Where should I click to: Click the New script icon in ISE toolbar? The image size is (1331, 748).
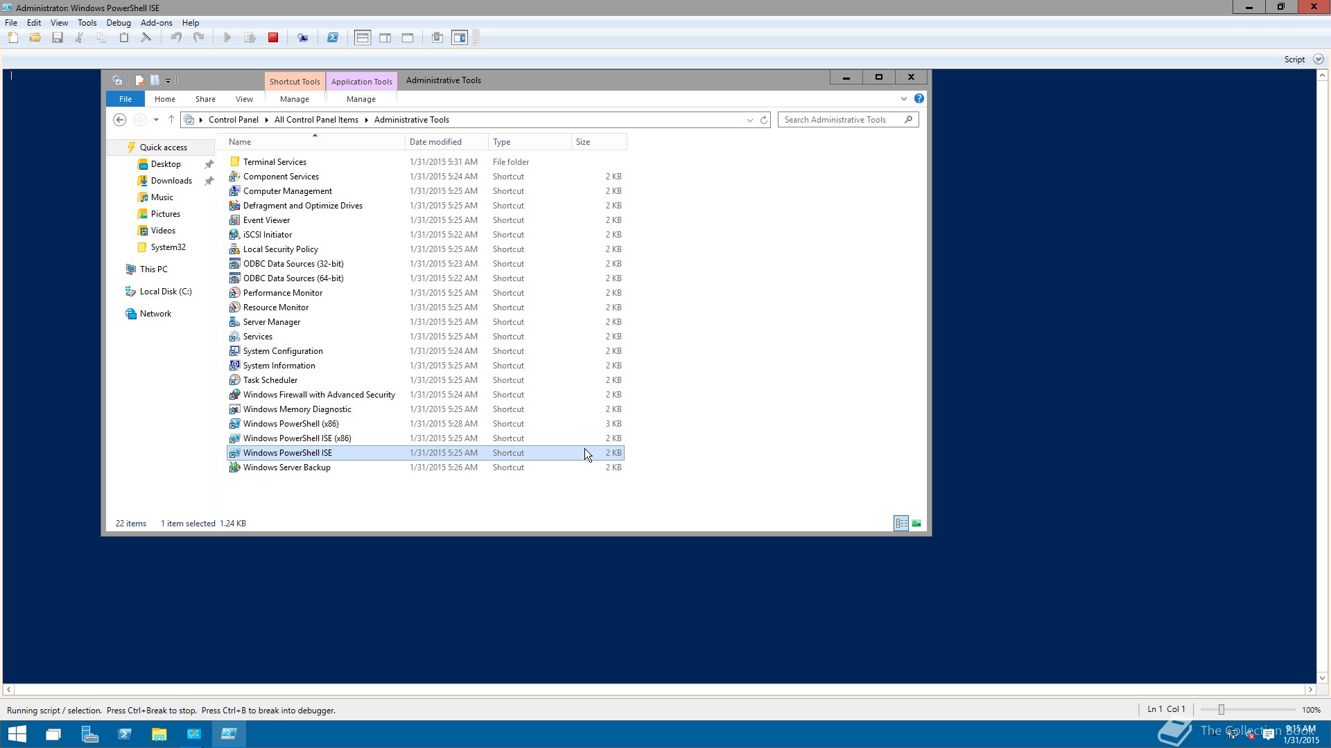(x=13, y=37)
